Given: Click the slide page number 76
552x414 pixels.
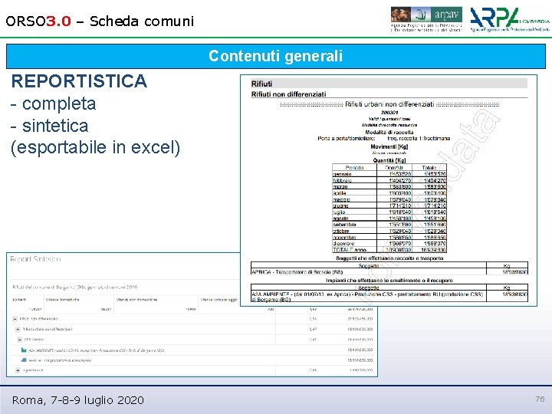Looking at the screenshot, I should [x=540, y=399].
